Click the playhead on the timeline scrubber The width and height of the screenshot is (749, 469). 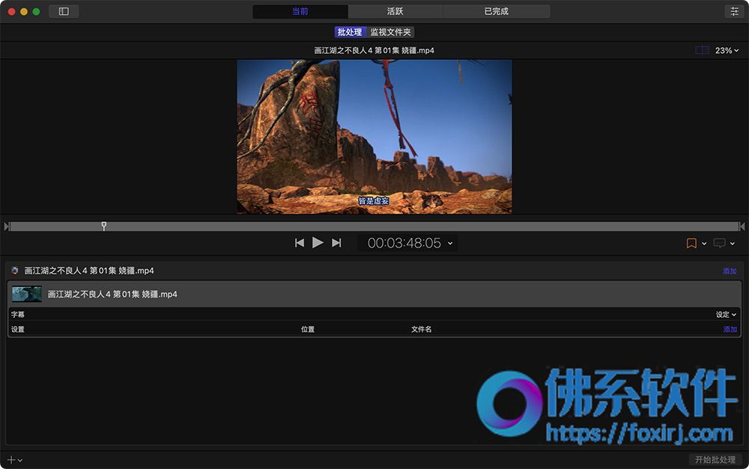103,226
